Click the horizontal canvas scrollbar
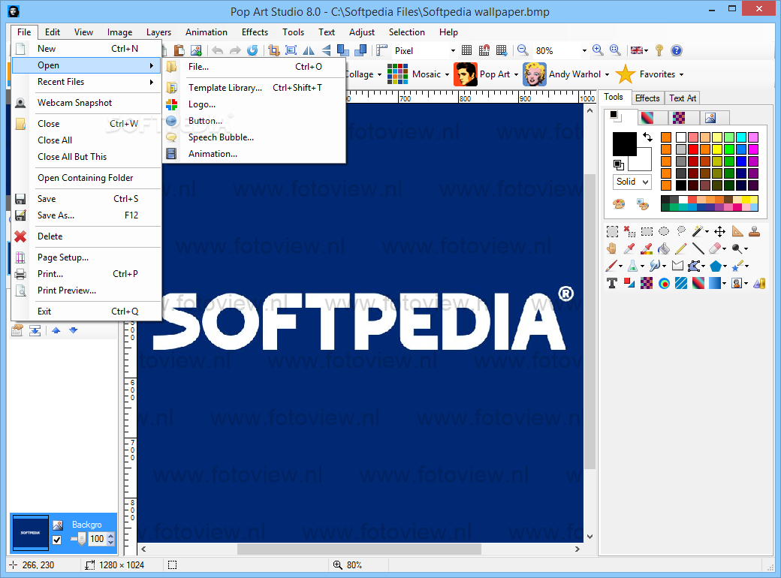 coord(359,549)
